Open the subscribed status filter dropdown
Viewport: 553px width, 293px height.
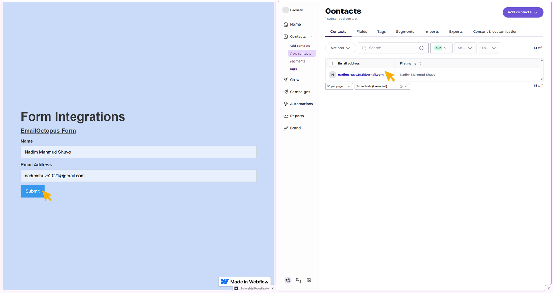click(x=441, y=48)
